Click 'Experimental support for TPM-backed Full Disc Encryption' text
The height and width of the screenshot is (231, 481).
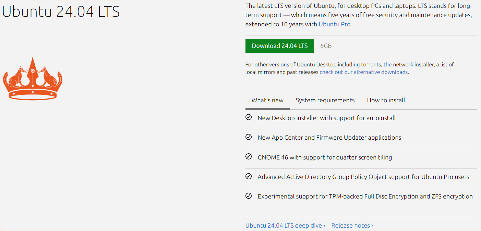tap(365, 196)
